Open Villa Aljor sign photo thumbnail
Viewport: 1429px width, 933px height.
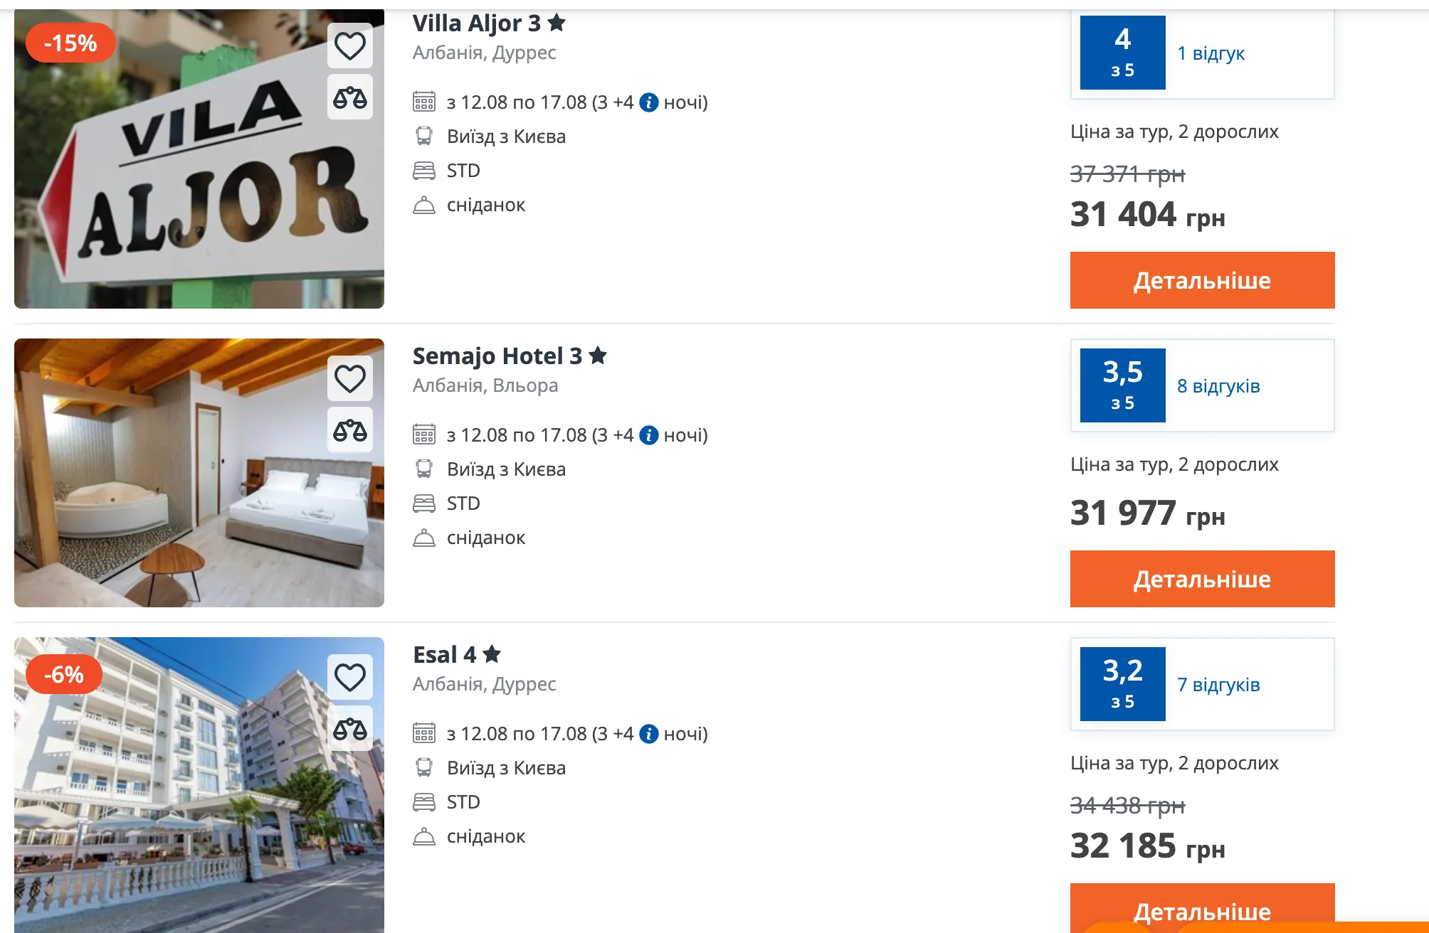click(199, 159)
